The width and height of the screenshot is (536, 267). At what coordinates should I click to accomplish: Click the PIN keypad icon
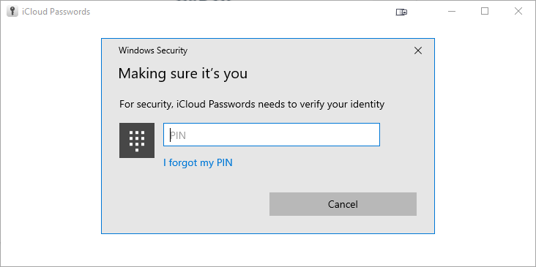(x=137, y=140)
